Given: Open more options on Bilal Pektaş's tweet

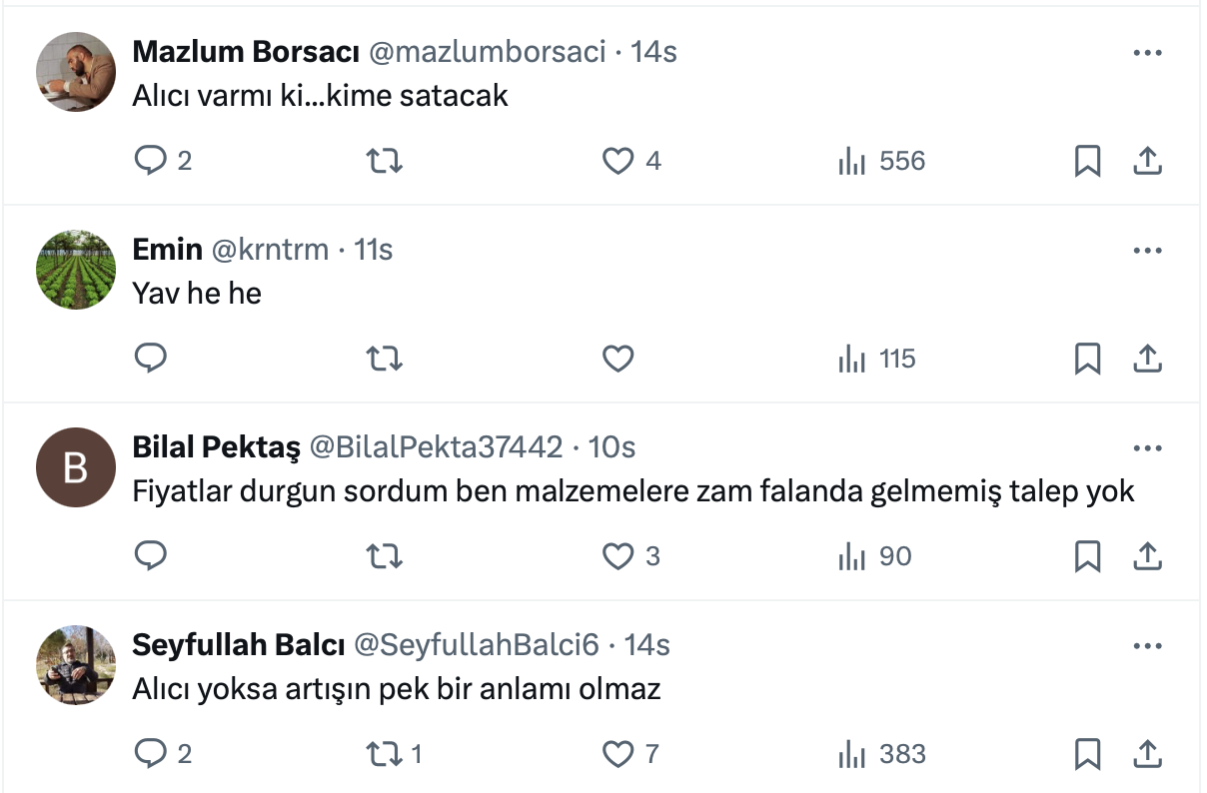Looking at the screenshot, I should click(x=1147, y=448).
